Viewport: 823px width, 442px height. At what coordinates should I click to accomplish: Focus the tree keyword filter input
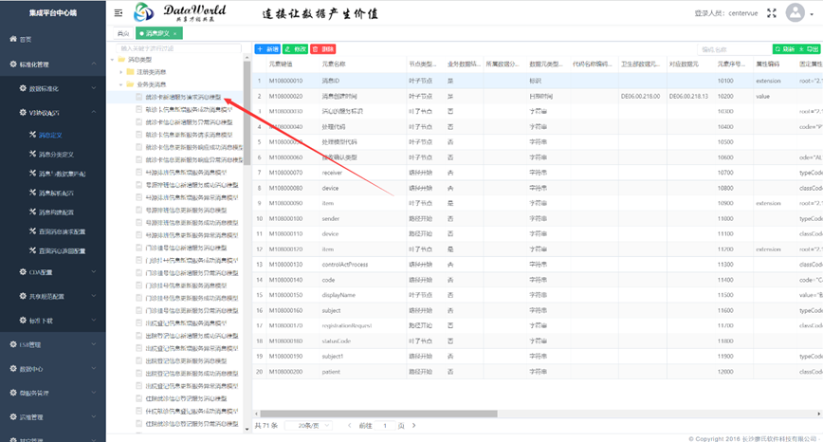coord(178,48)
